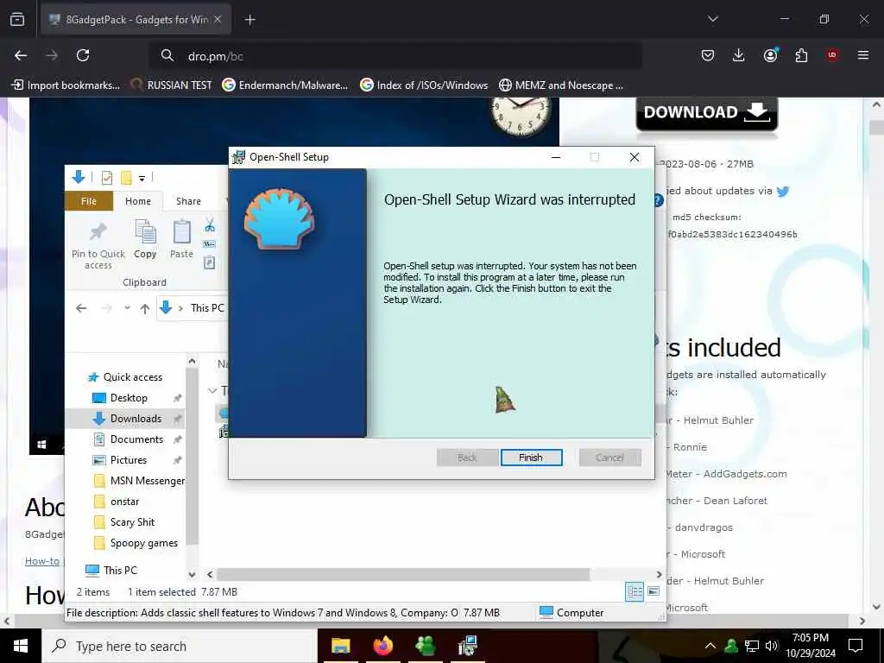The height and width of the screenshot is (663, 884).
Task: Open the Pocket save icon
Action: (708, 55)
